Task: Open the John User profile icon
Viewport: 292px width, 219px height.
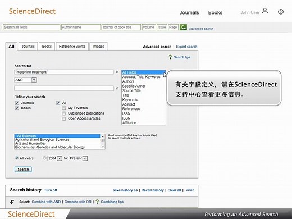Action: [265, 11]
